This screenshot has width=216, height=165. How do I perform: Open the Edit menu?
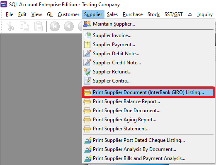pyautogui.click(x=22, y=14)
